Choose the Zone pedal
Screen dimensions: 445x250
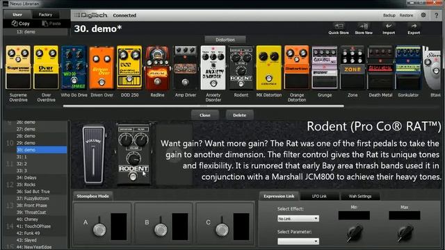point(353,67)
